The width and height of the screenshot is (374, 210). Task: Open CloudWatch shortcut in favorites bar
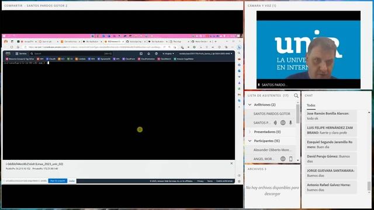(x=164, y=59)
